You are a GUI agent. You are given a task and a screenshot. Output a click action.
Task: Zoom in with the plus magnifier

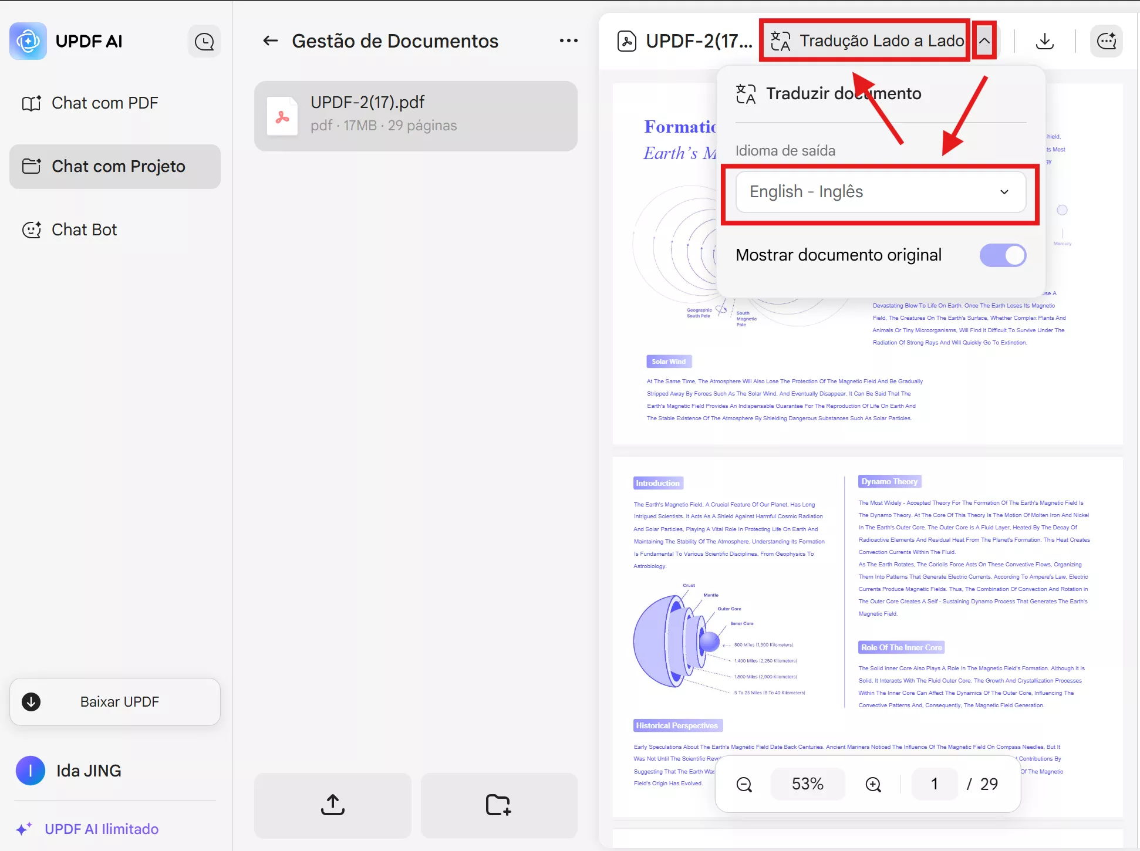coord(873,784)
